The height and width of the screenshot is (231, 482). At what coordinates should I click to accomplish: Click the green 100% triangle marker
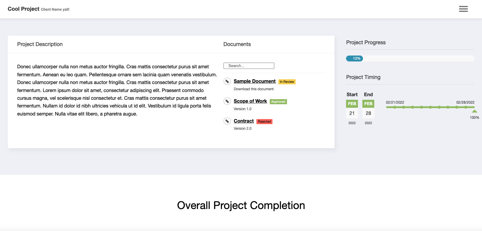point(475,111)
